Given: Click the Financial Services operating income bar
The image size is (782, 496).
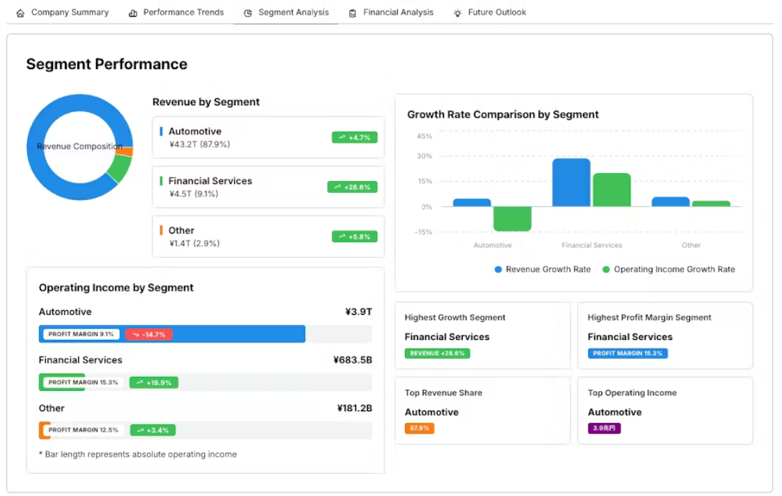Looking at the screenshot, I should (x=205, y=382).
